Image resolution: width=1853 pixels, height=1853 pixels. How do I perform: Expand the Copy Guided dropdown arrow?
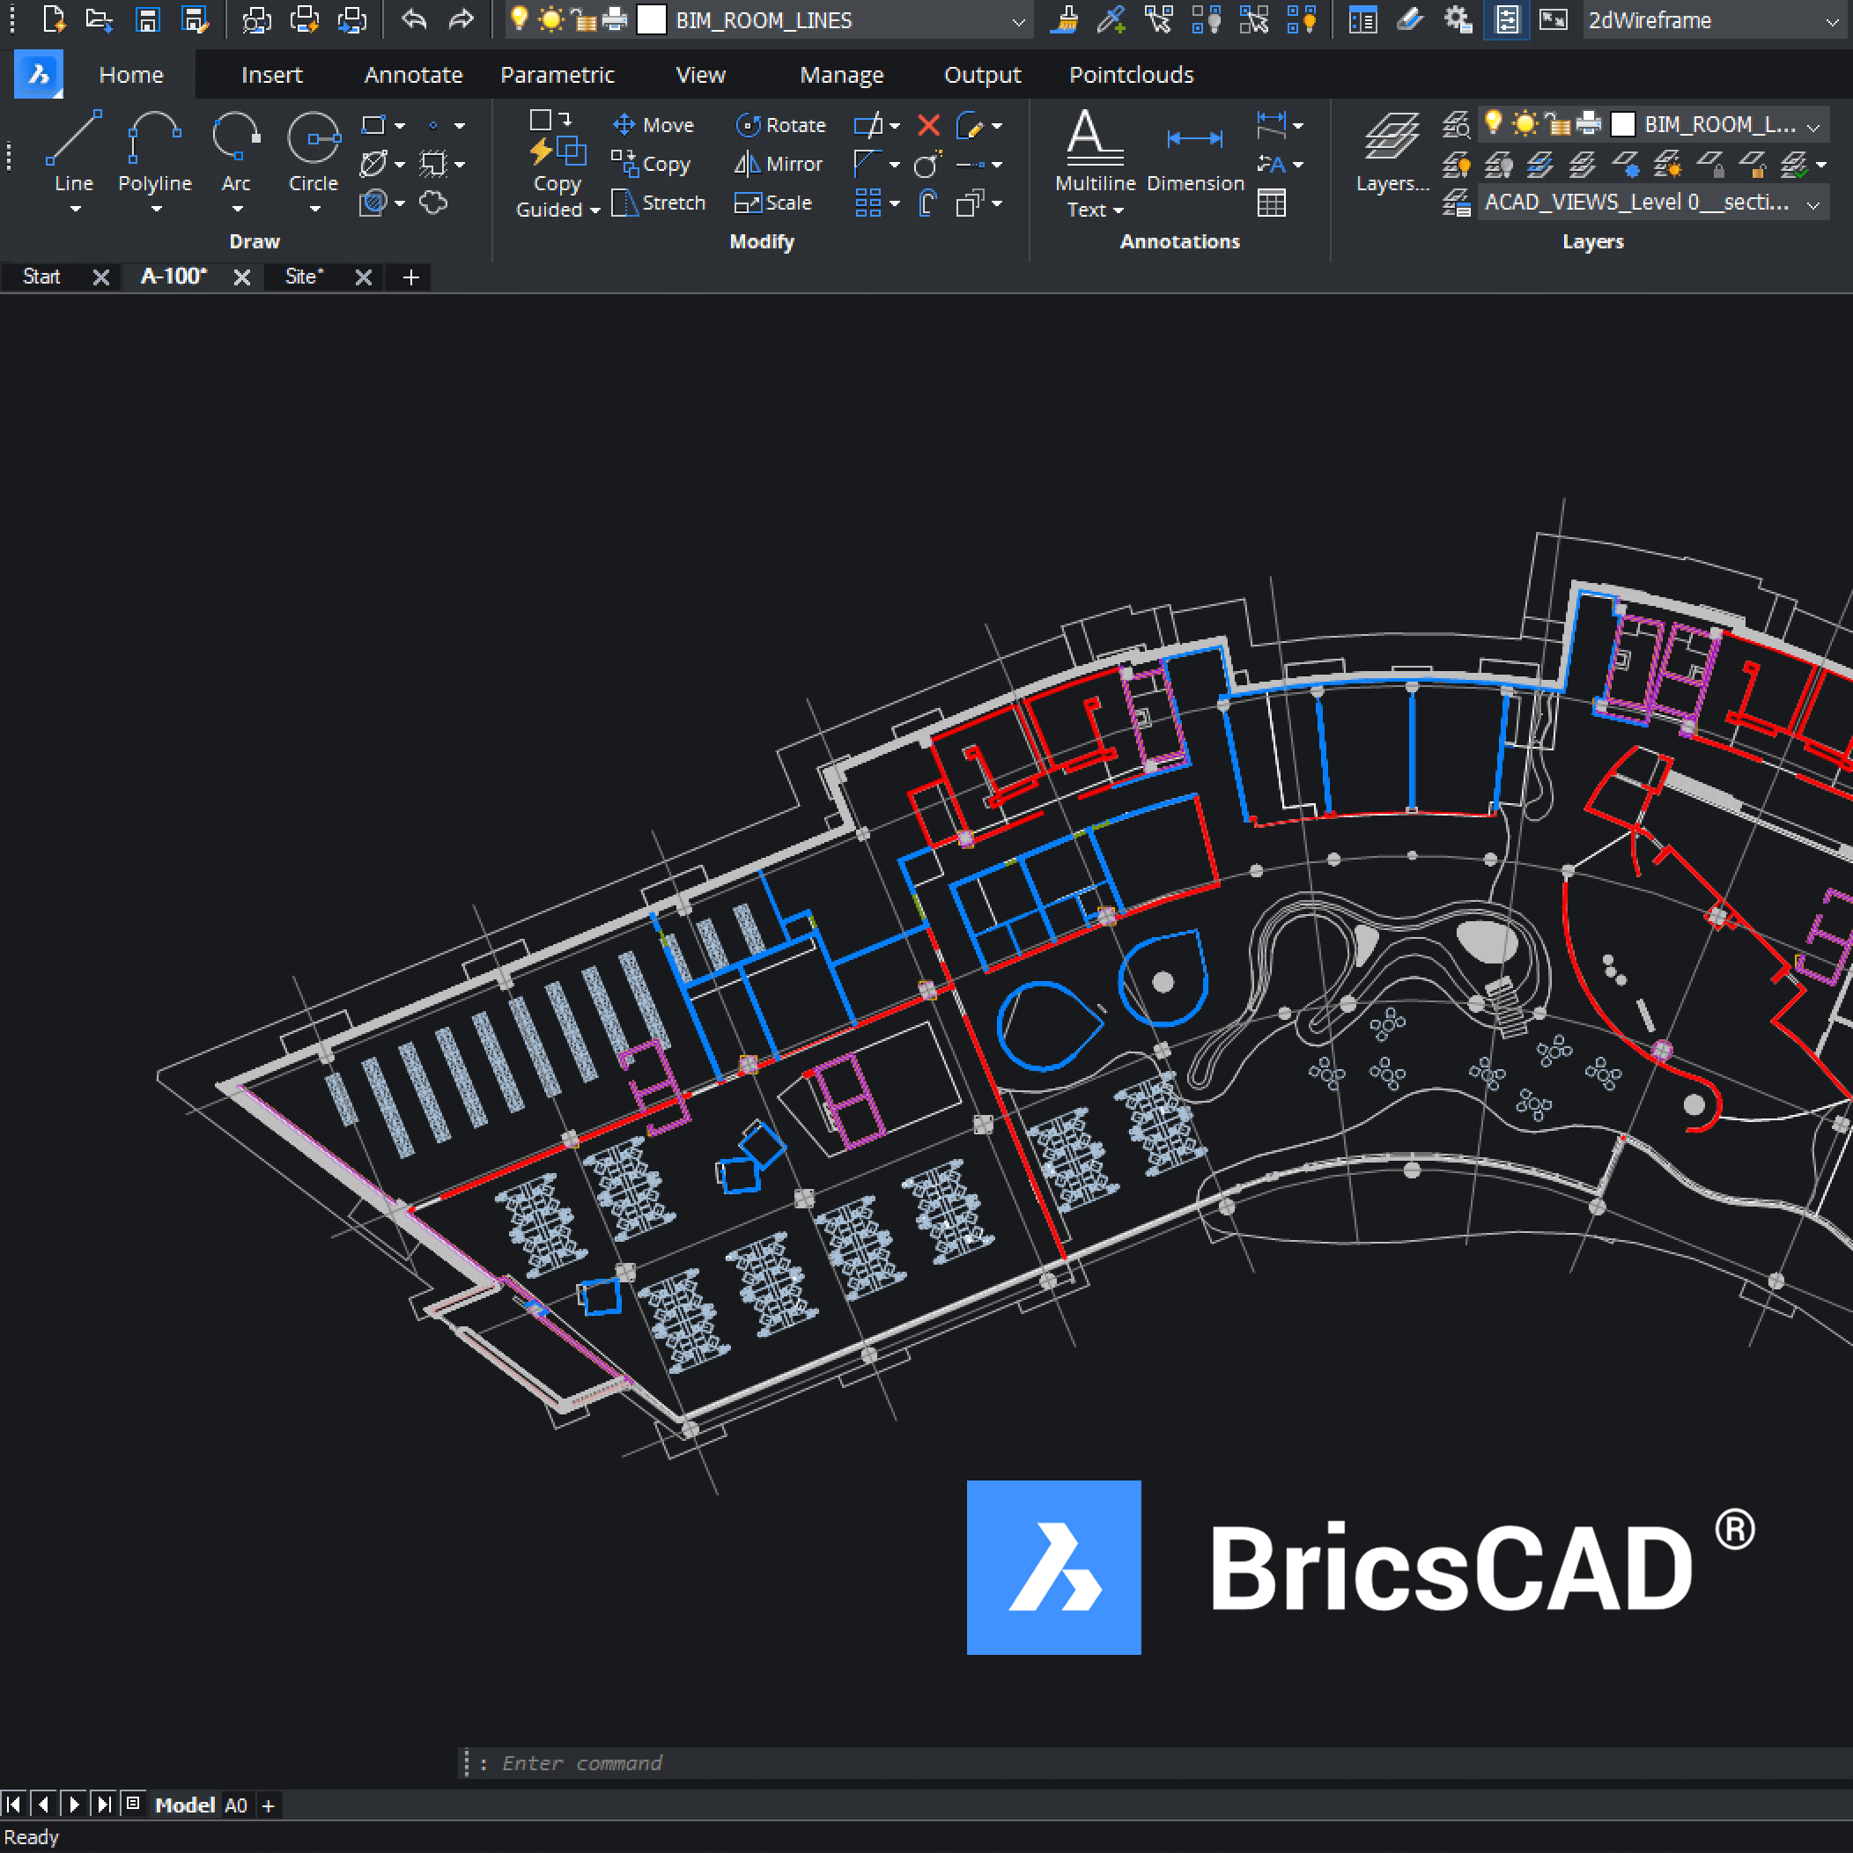tap(594, 210)
